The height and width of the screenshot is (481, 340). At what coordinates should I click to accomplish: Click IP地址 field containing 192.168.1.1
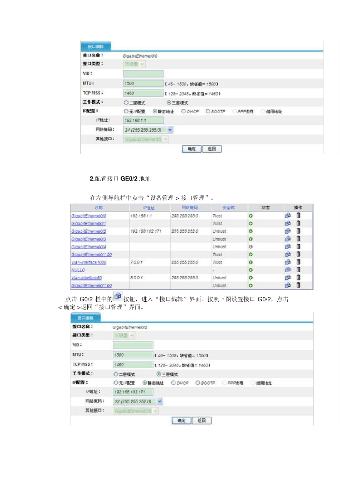[x=143, y=120]
